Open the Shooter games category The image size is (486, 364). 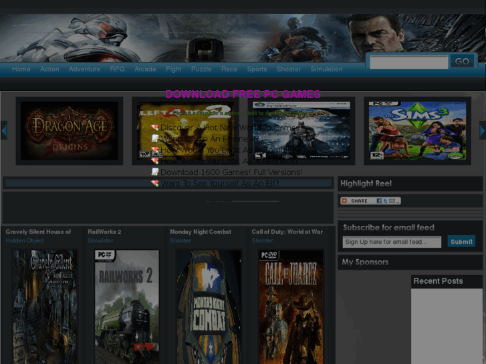tap(289, 69)
